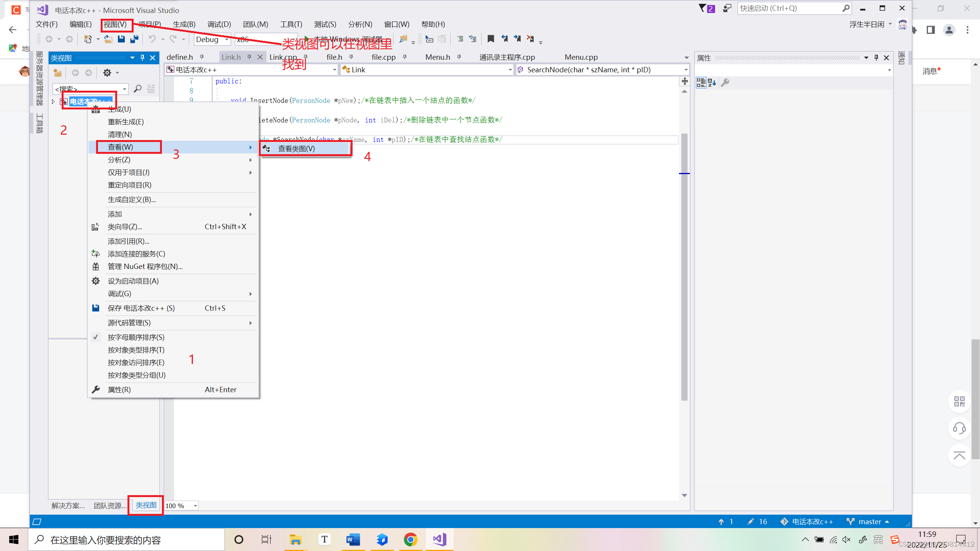
Task: Open the Debug configuration dropdown
Action: pyautogui.click(x=227, y=39)
